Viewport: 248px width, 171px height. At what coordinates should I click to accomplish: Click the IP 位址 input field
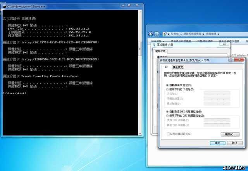(x=217, y=94)
